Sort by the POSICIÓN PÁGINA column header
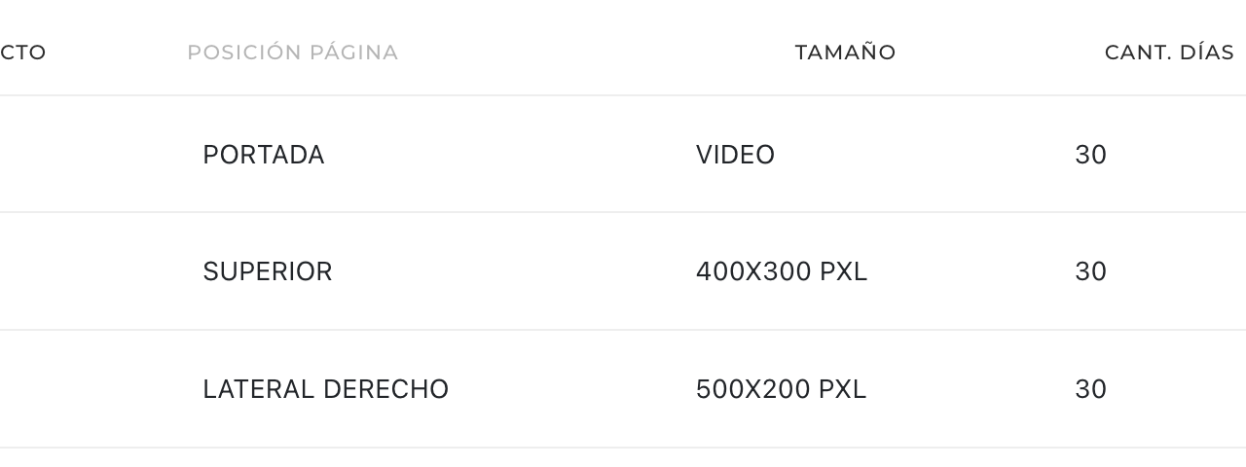1246x467 pixels. coord(292,53)
